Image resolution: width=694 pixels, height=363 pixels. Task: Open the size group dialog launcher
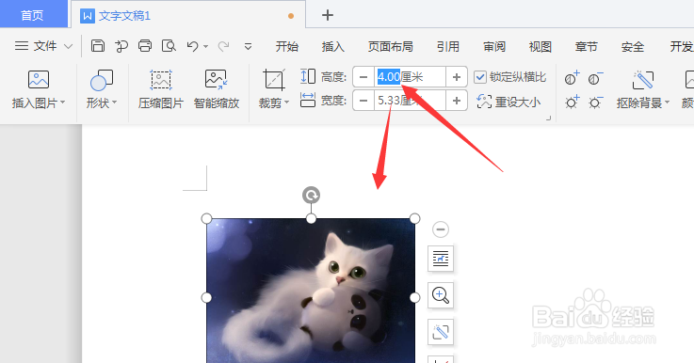[548, 118]
